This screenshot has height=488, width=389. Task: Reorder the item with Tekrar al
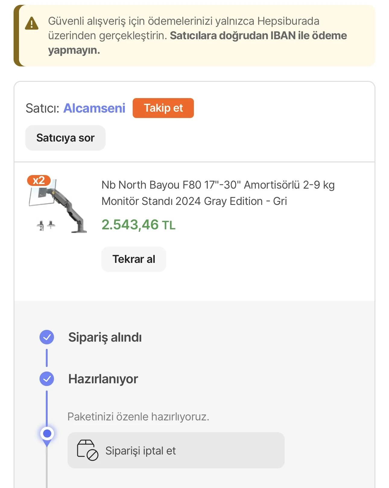coord(134,259)
